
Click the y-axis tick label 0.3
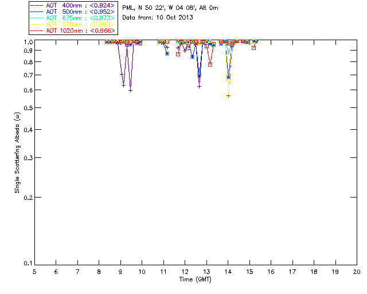(x=28, y=158)
